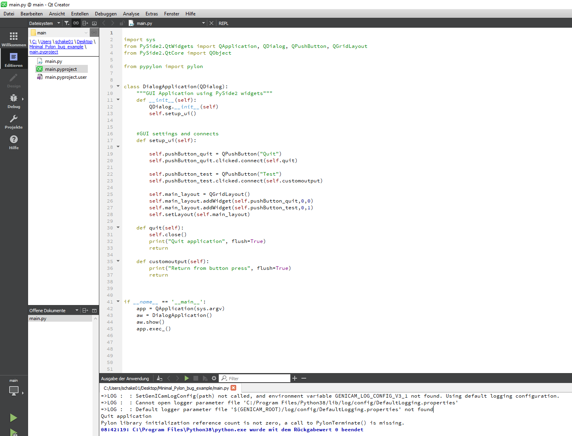This screenshot has width=572, height=436.
Task: Click the main.pyproject breadcrumb link
Action: tap(44, 52)
